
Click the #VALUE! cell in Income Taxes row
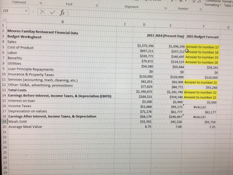pyautogui.click(x=200, y=107)
